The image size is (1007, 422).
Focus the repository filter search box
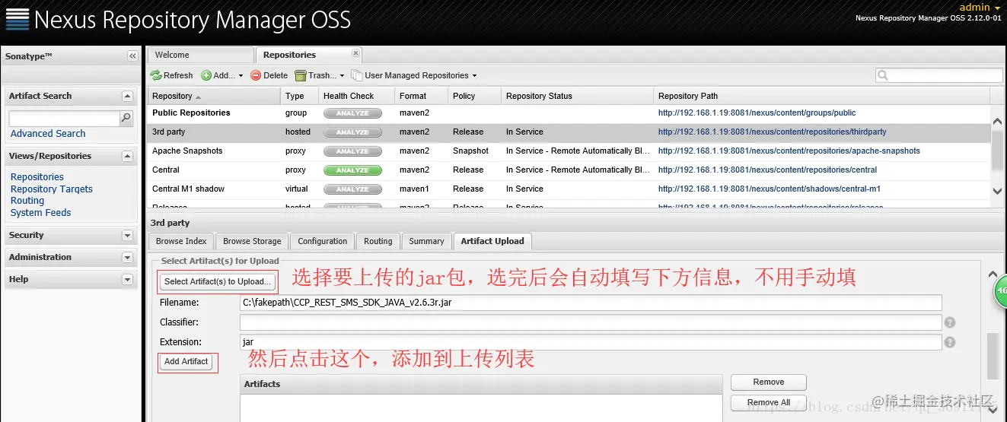[939, 75]
